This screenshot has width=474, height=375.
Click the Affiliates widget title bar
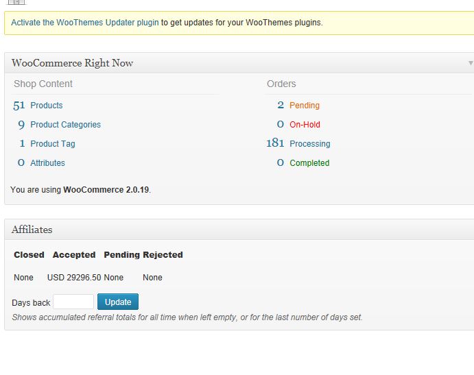[239, 230]
